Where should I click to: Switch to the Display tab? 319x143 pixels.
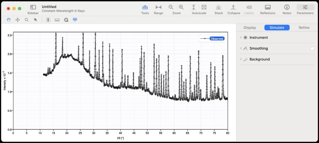250,28
